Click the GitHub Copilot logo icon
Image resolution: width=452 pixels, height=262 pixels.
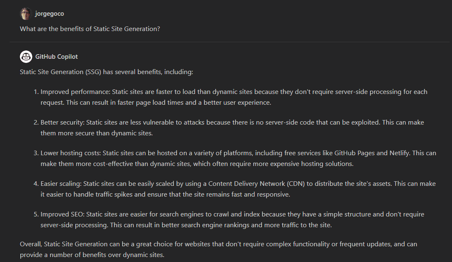[26, 56]
